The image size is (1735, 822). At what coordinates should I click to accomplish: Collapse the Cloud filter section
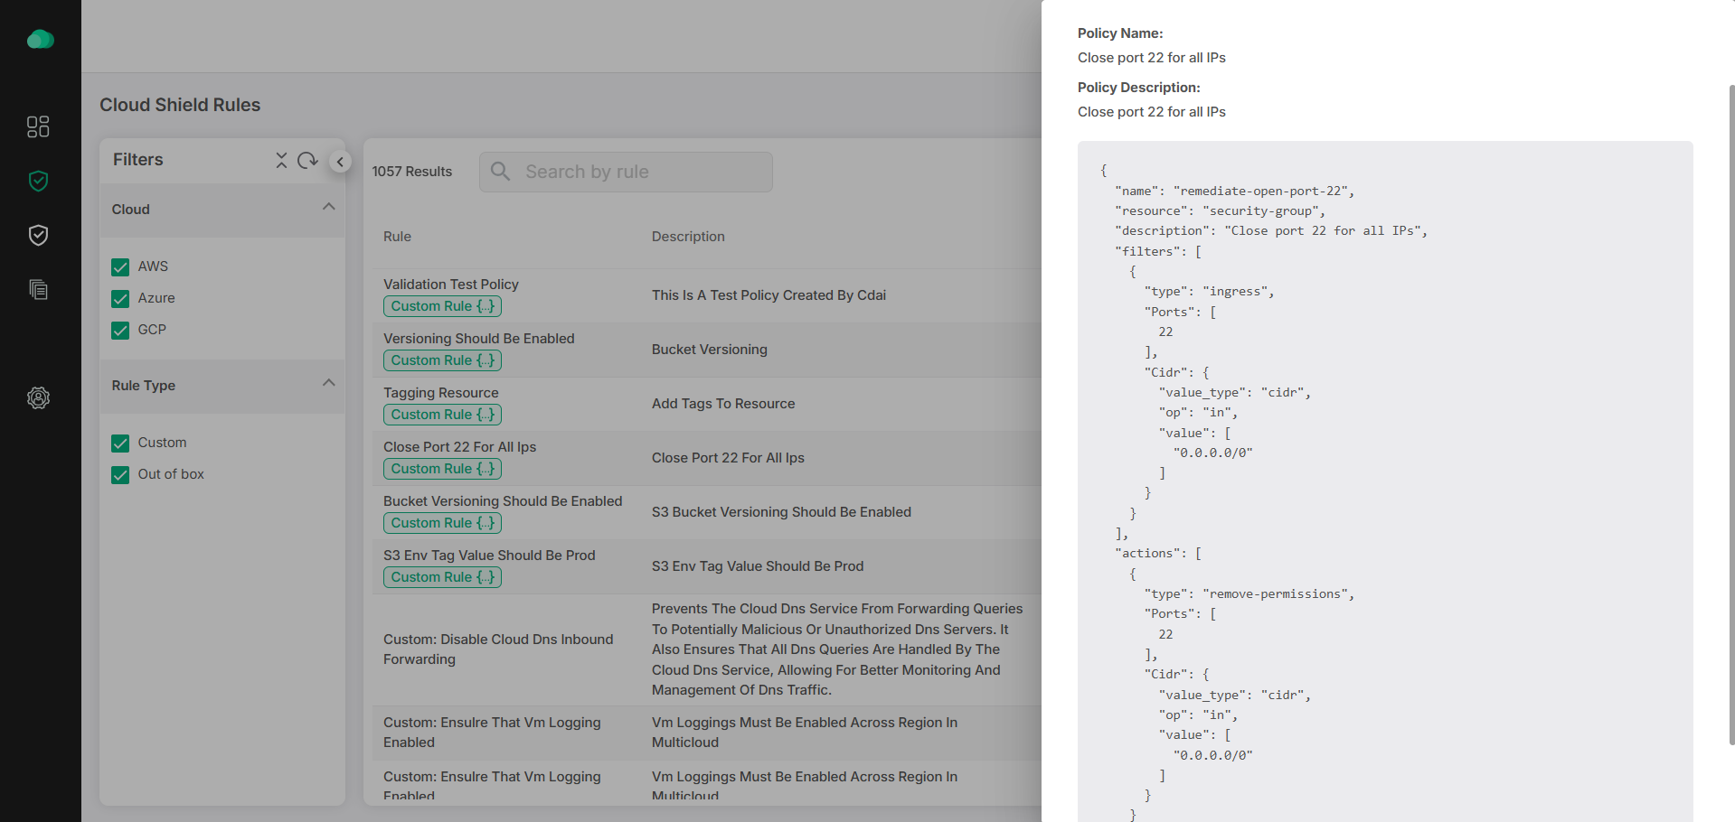(328, 208)
